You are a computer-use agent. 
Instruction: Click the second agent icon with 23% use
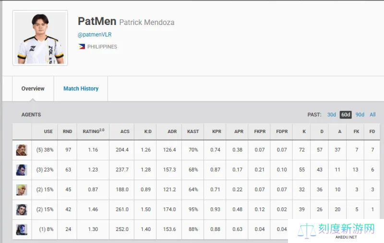coord(22,170)
